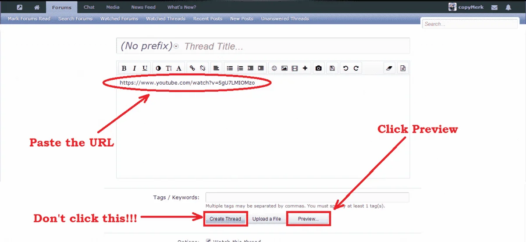Open the text alignment tool
Viewport: 526px width, 242px height.
click(x=216, y=68)
